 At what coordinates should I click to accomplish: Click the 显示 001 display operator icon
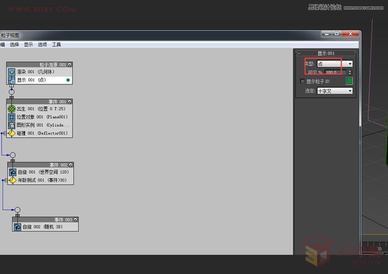pyautogui.click(x=10, y=79)
